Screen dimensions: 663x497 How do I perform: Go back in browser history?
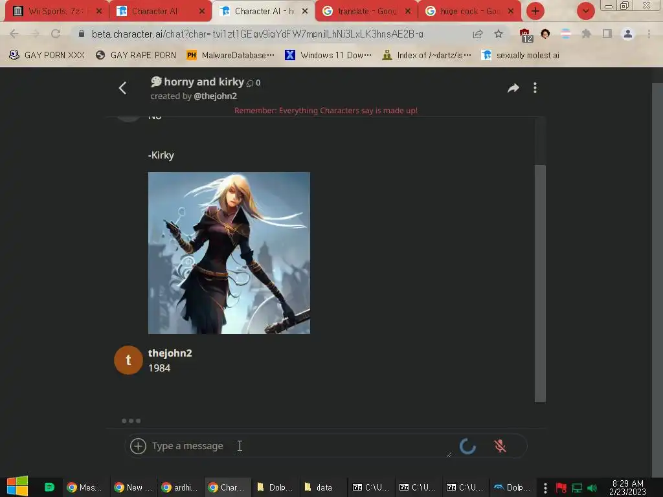pyautogui.click(x=14, y=34)
